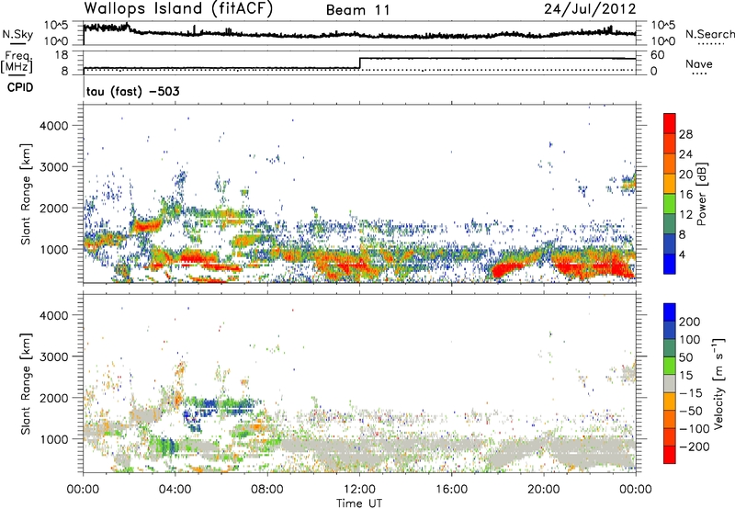
Task: Select the red bottom segment of the velocity color bar
Action: [670, 455]
